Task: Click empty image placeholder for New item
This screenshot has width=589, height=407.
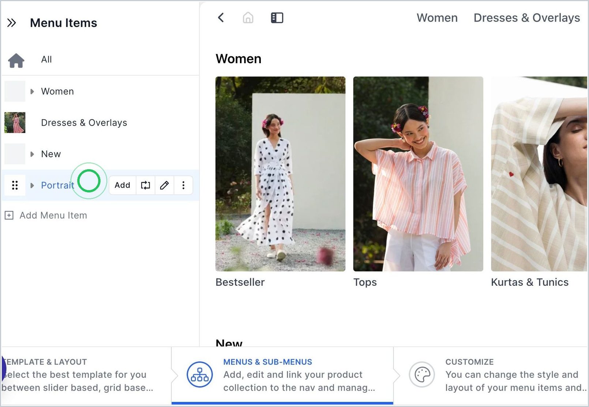Action: coord(15,154)
